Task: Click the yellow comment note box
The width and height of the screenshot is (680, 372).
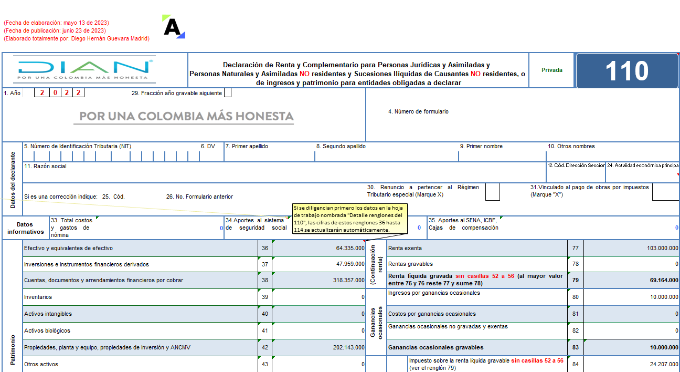Action: point(347,219)
